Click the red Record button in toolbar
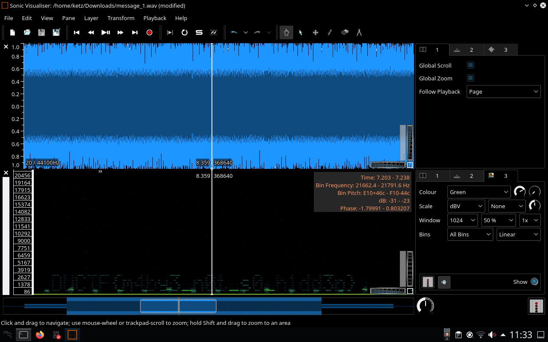This screenshot has width=548, height=342. pyautogui.click(x=149, y=32)
